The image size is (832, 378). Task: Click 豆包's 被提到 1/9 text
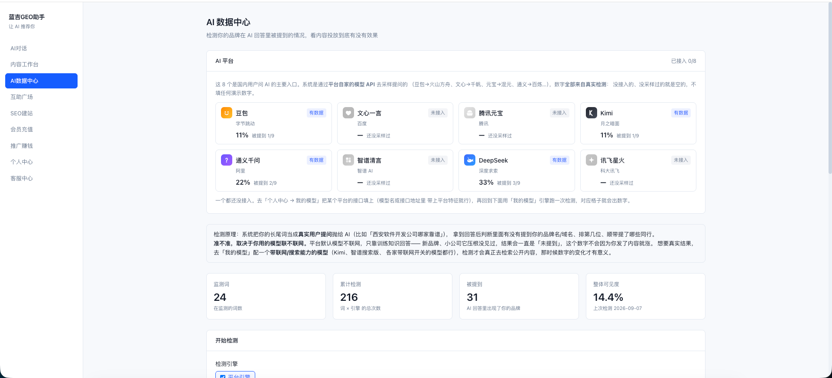pos(263,136)
